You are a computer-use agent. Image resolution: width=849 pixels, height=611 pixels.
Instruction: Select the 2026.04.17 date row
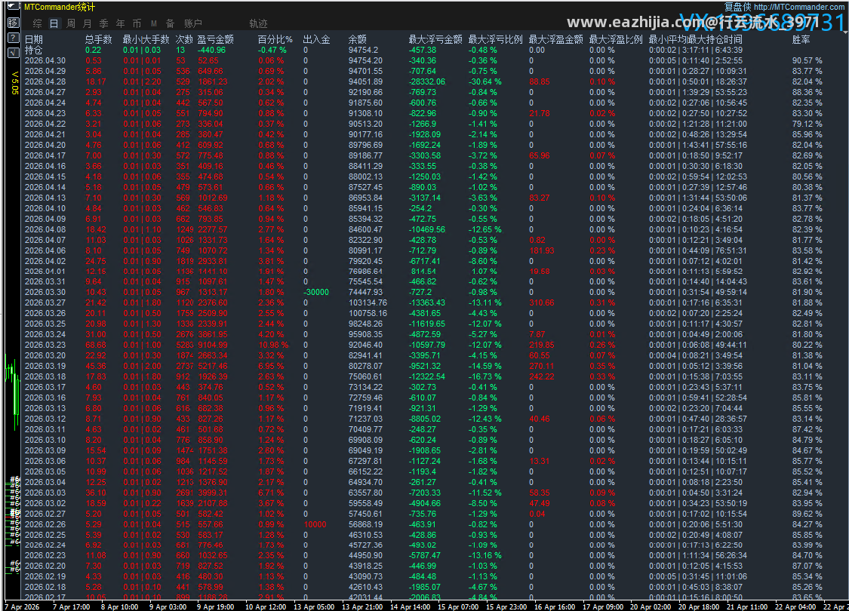click(x=45, y=155)
